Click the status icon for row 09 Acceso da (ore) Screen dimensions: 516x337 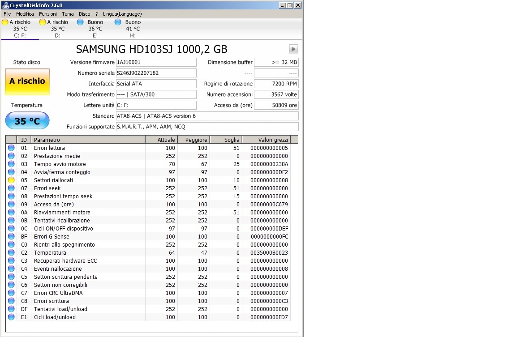pos(11,204)
